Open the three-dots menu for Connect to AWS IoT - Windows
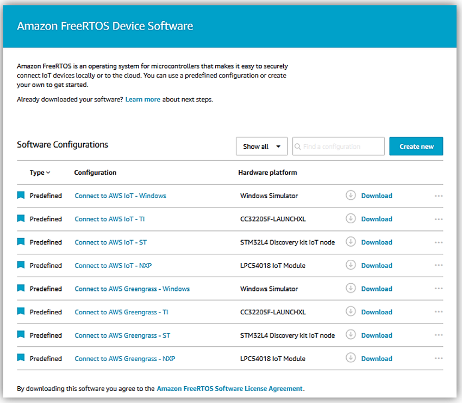 pyautogui.click(x=439, y=196)
